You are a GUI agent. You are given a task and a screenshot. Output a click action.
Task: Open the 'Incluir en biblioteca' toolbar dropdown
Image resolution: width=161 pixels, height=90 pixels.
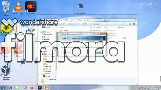[x=62, y=24]
